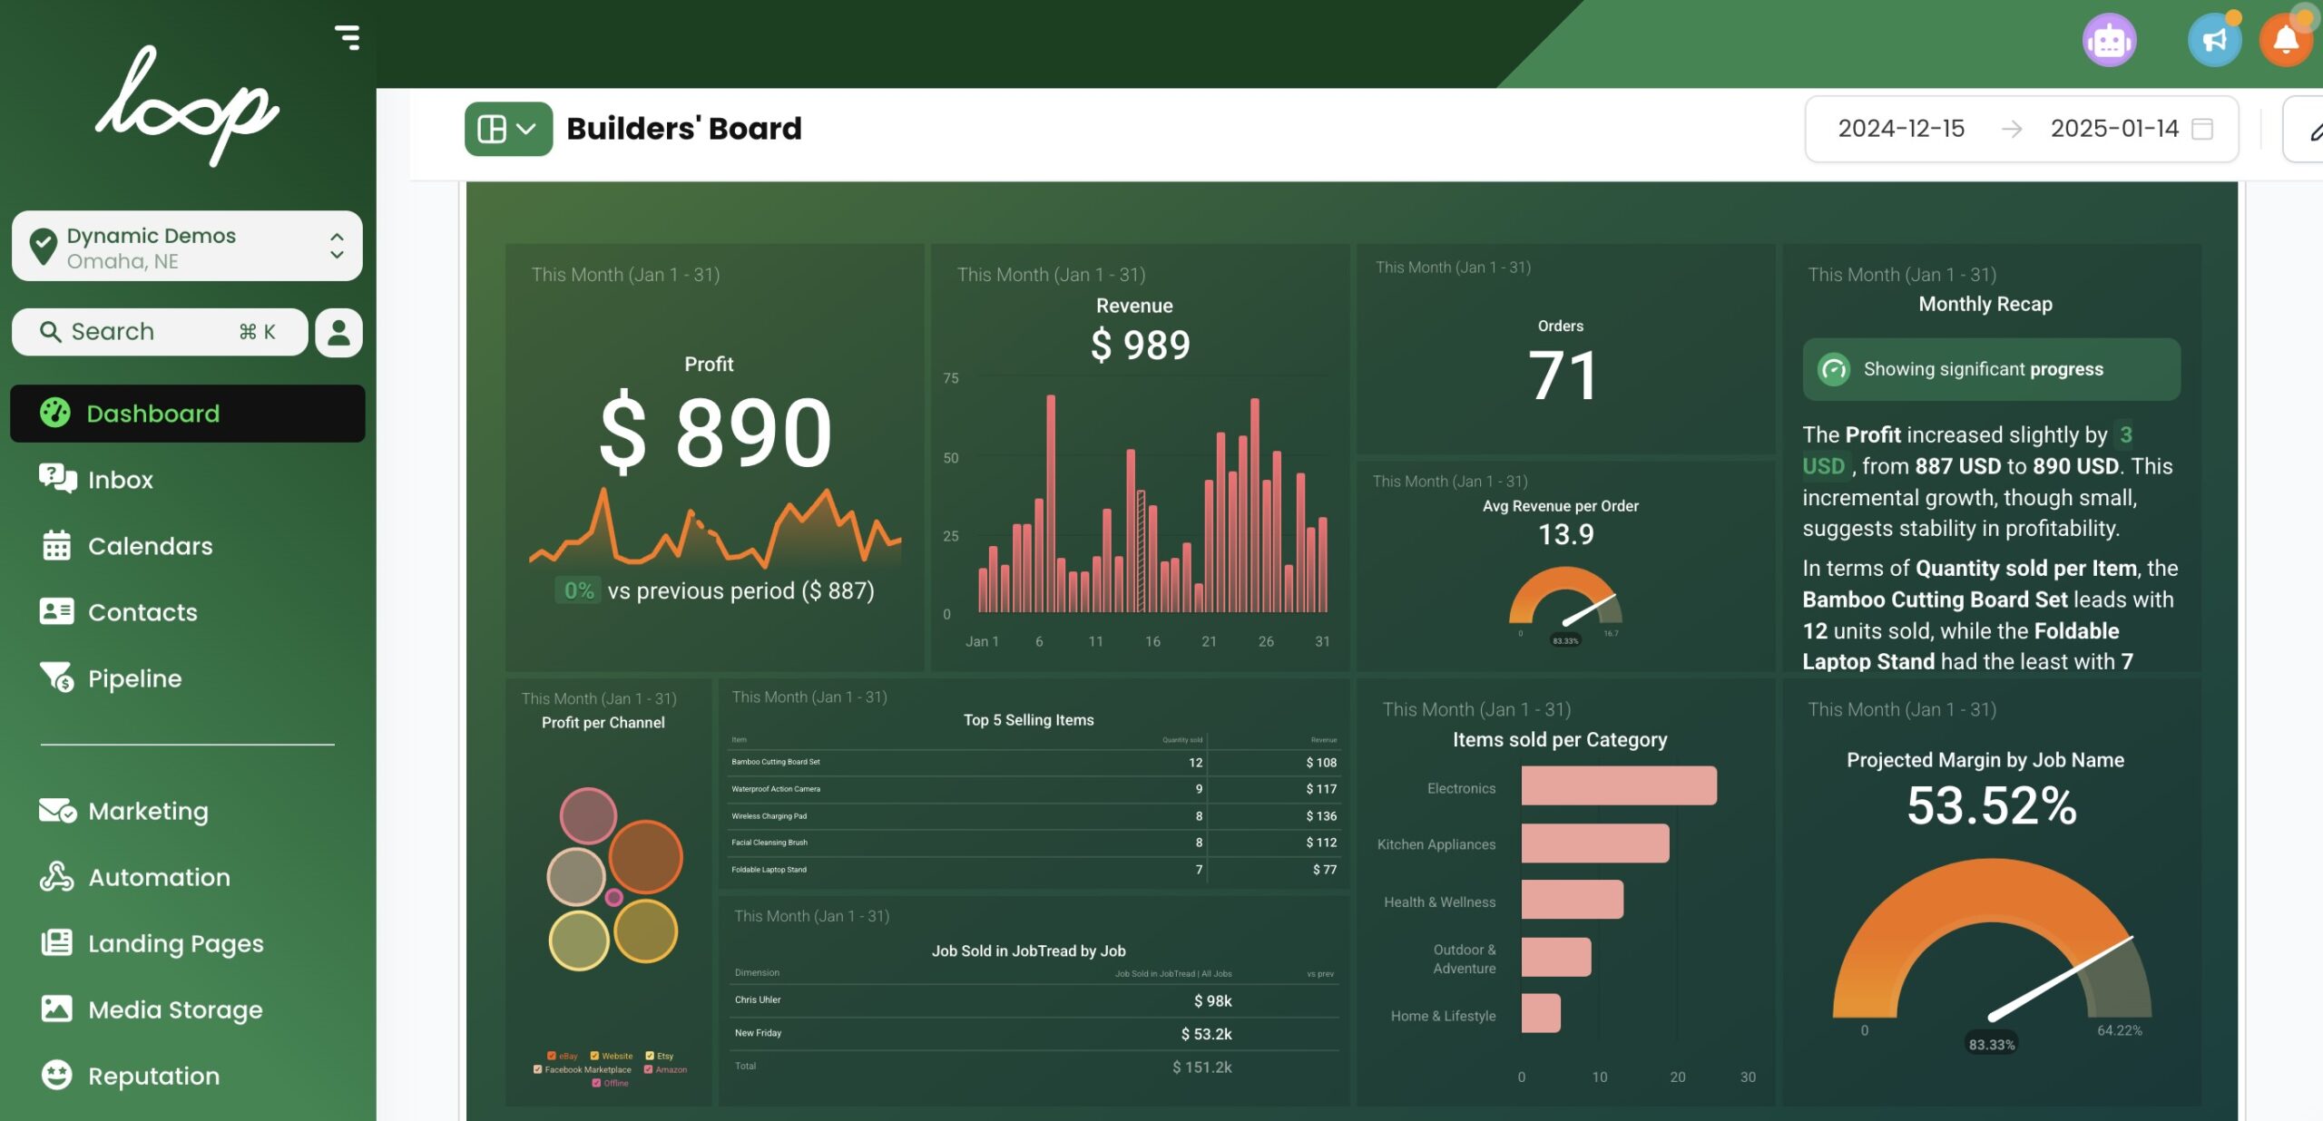The image size is (2323, 1121).
Task: Click the Avg Revenue per Order gauge
Action: pyautogui.click(x=1565, y=597)
